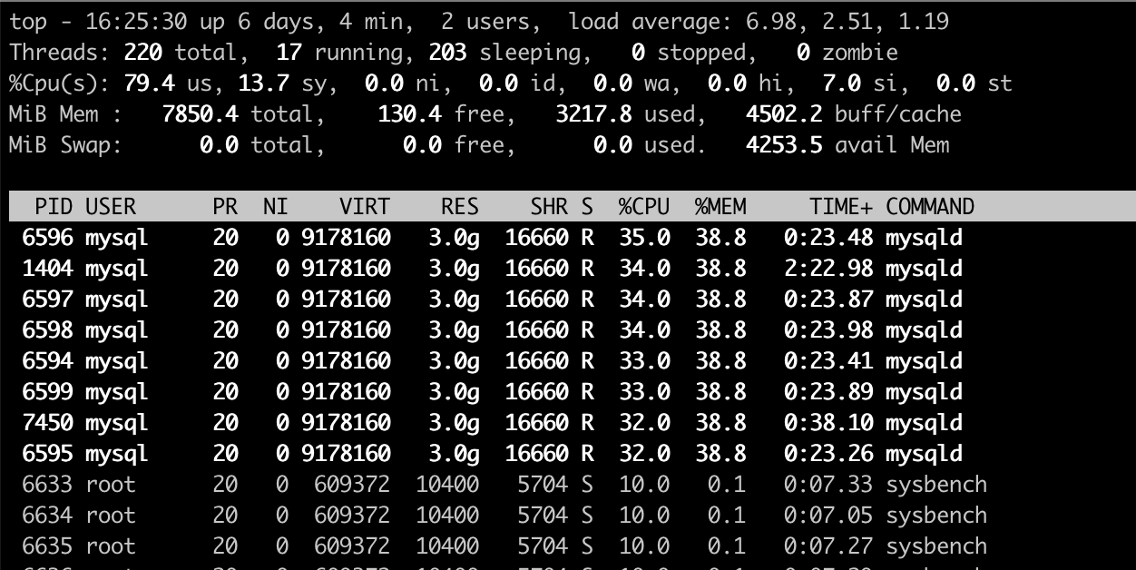The image size is (1136, 570).
Task: Click the 130.4 free memory value
Action: 409,114
